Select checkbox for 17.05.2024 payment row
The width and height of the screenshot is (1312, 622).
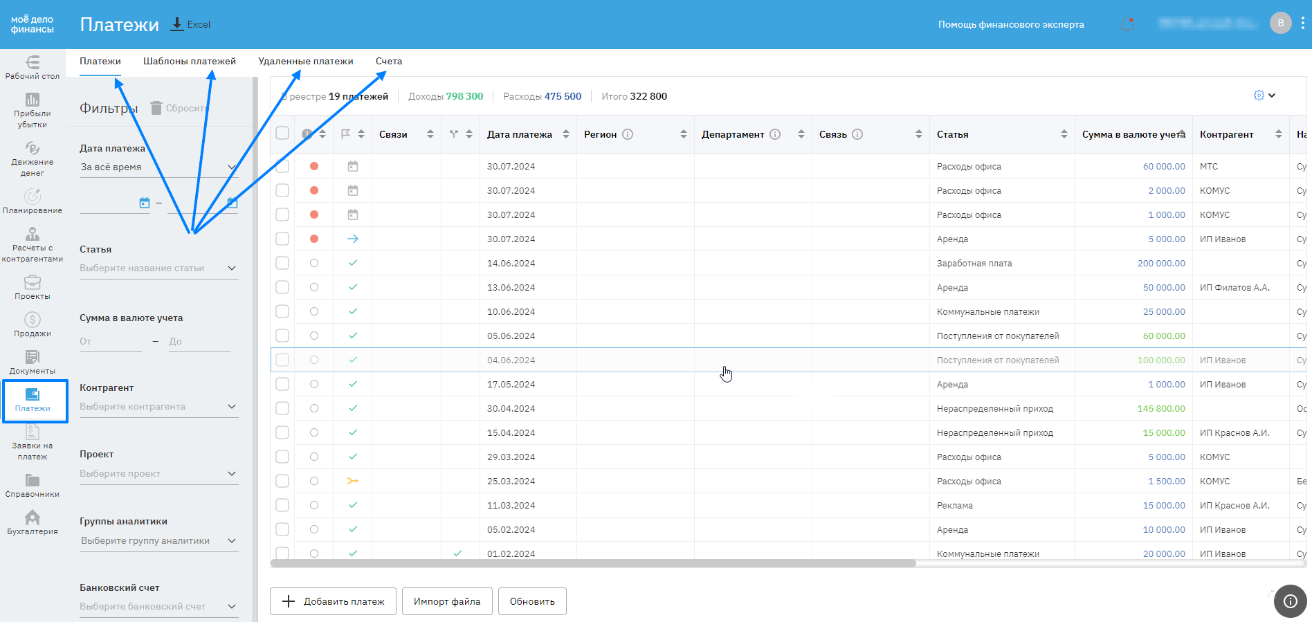point(282,384)
